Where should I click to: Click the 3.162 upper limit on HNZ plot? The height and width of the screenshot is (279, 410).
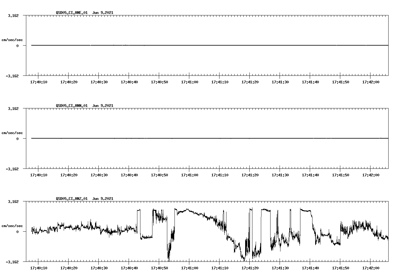click(13, 201)
